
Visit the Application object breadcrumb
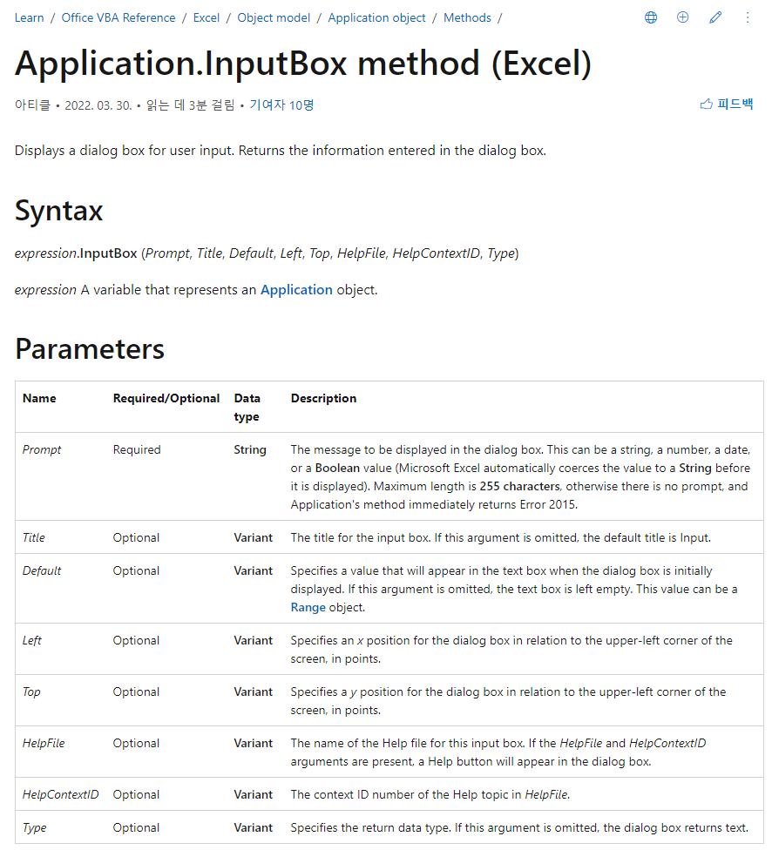click(x=376, y=17)
